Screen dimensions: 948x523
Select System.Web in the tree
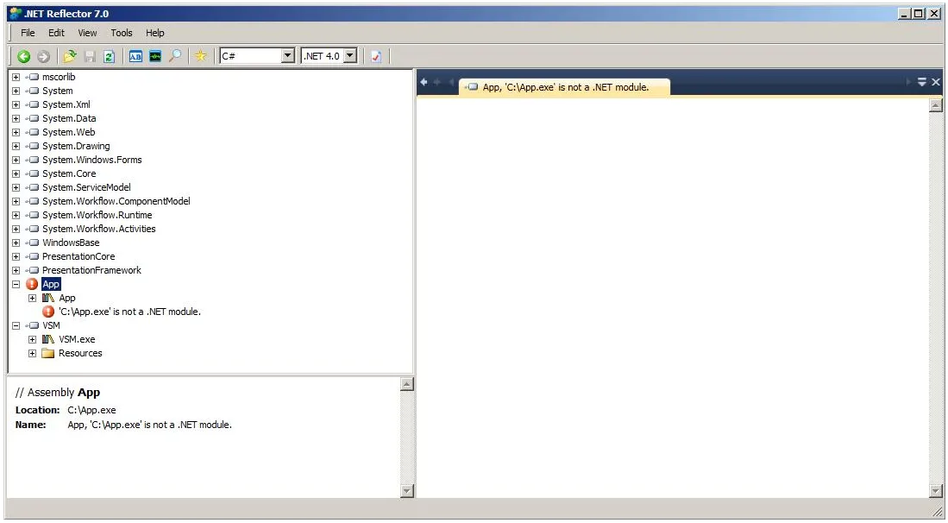[68, 132]
